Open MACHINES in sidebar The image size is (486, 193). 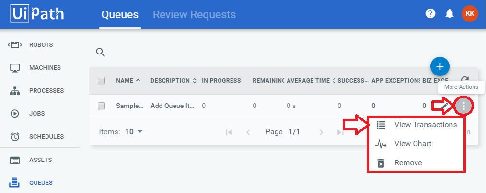pyautogui.click(x=45, y=68)
